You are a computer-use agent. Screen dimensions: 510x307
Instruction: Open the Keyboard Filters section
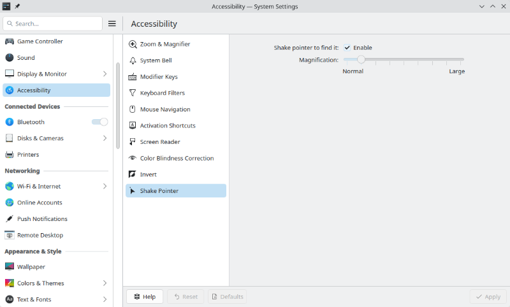point(162,93)
